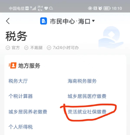Open 个人所得税 service
Viewport: 130px width, 135px height.
tap(21, 127)
